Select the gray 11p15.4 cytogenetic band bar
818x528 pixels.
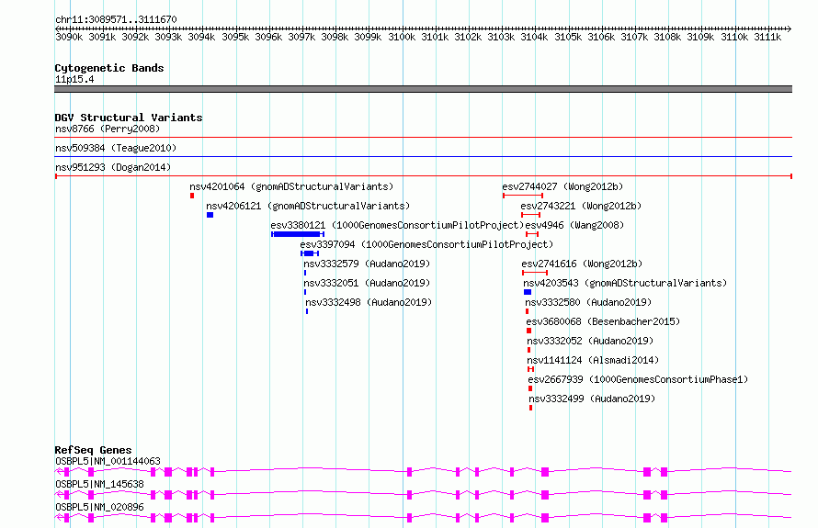[x=423, y=89]
